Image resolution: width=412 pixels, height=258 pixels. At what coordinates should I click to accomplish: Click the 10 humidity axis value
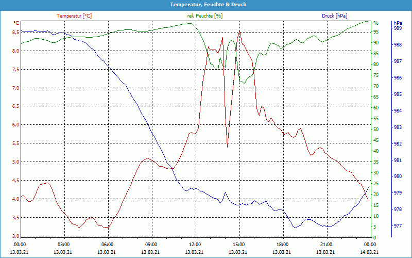coord(376,216)
